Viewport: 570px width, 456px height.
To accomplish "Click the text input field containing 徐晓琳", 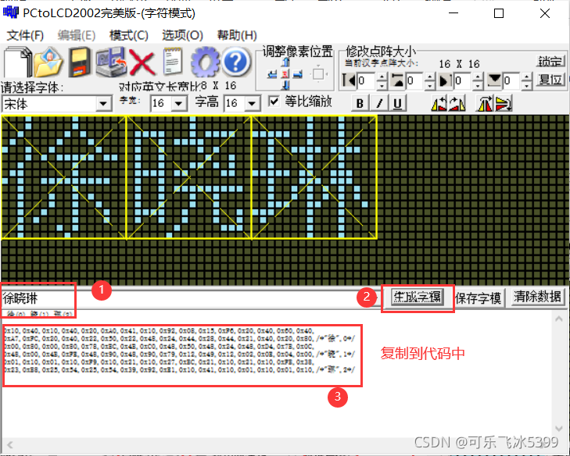I will [x=189, y=298].
